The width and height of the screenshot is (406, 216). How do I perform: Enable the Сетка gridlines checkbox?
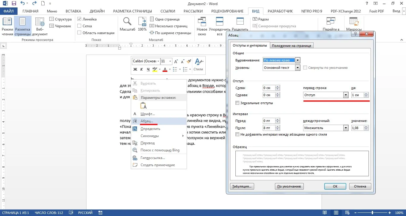click(79, 26)
